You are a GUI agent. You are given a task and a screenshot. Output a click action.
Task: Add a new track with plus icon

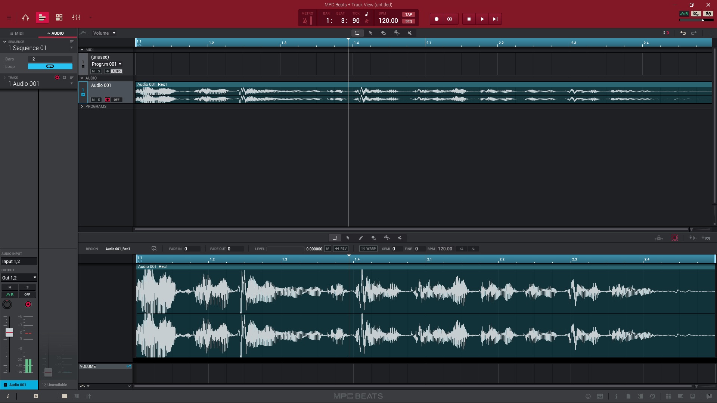point(64,78)
